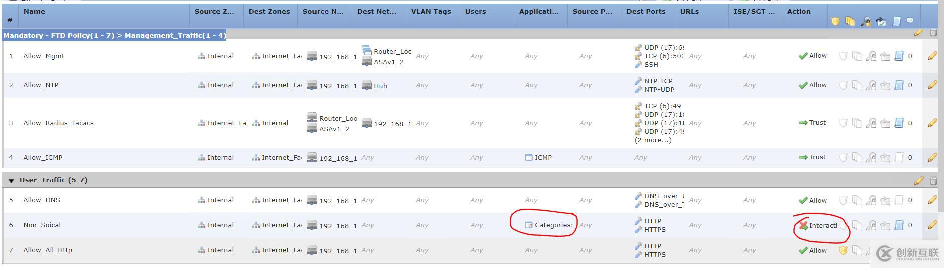The image size is (944, 268).
Task: Edit the Allow_Radius_Tacacs rule with pencil icon
Action: click(x=932, y=123)
